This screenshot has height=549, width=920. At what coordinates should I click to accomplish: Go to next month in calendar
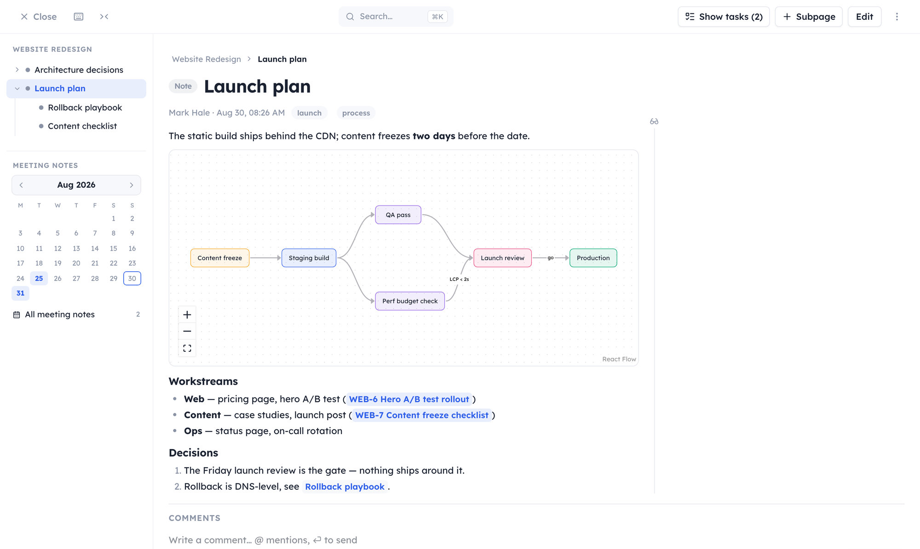click(132, 185)
